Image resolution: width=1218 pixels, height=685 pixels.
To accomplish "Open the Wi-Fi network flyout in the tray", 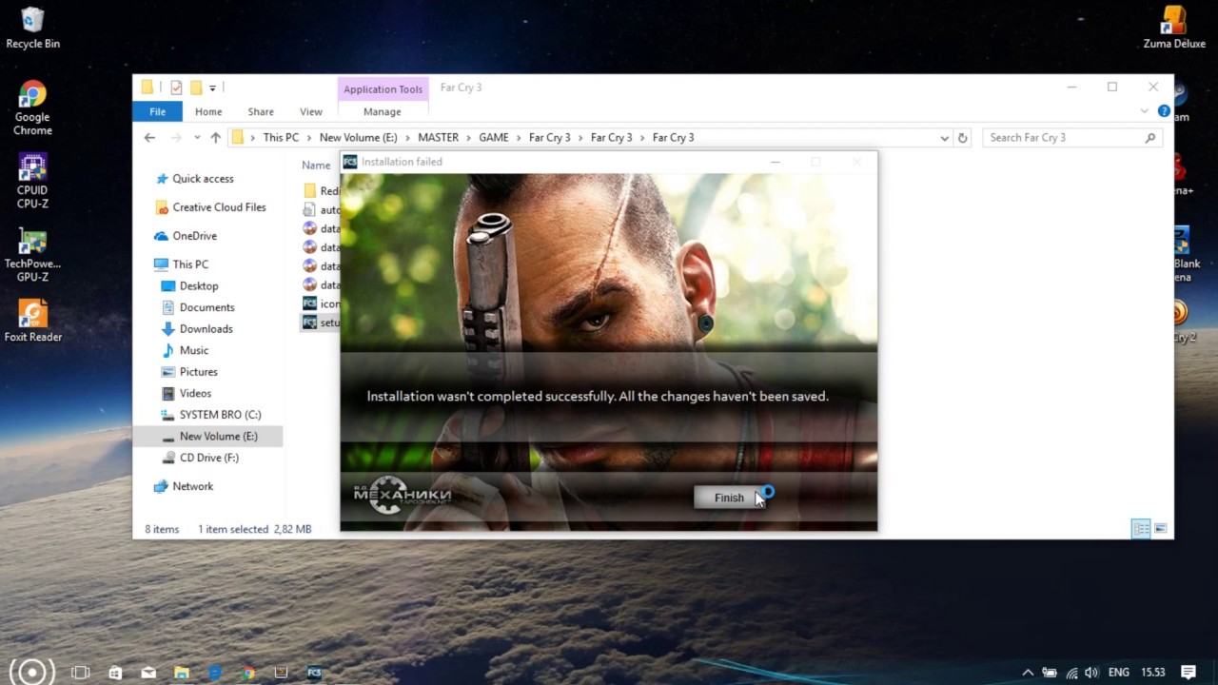I will pyautogui.click(x=1071, y=673).
